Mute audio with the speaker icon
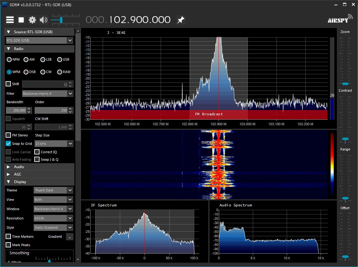This screenshot has height=267, width=358. 43,20
